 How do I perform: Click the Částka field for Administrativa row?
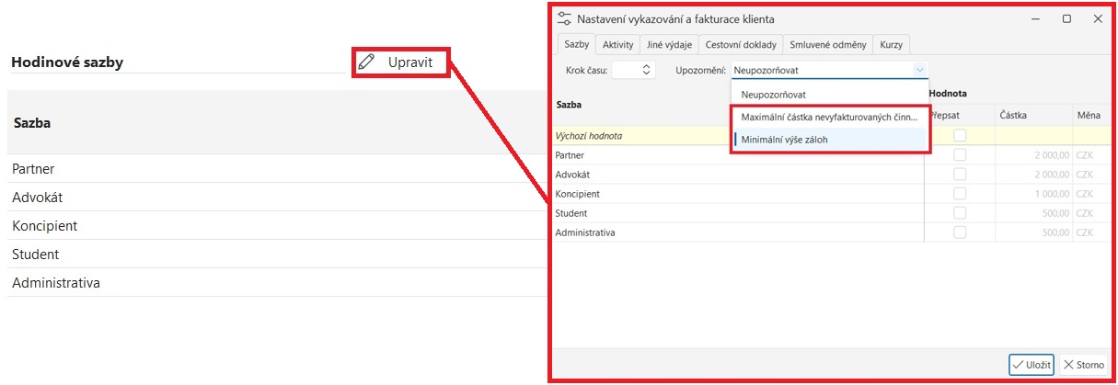pos(1032,232)
